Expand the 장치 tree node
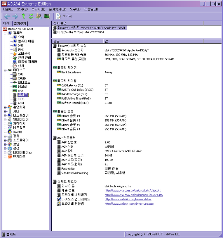This screenshot has height=238, width=223. point(5,136)
